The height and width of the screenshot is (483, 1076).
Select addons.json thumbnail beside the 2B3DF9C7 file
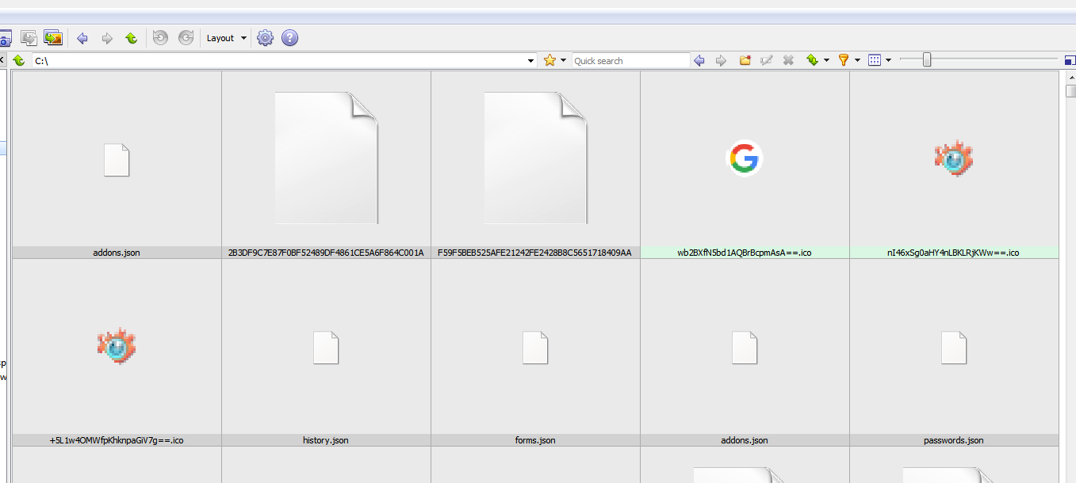117,160
